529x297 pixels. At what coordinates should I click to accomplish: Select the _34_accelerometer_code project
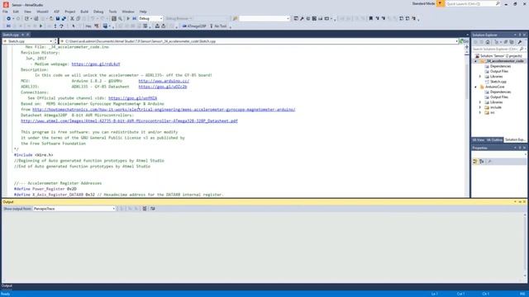(503, 61)
